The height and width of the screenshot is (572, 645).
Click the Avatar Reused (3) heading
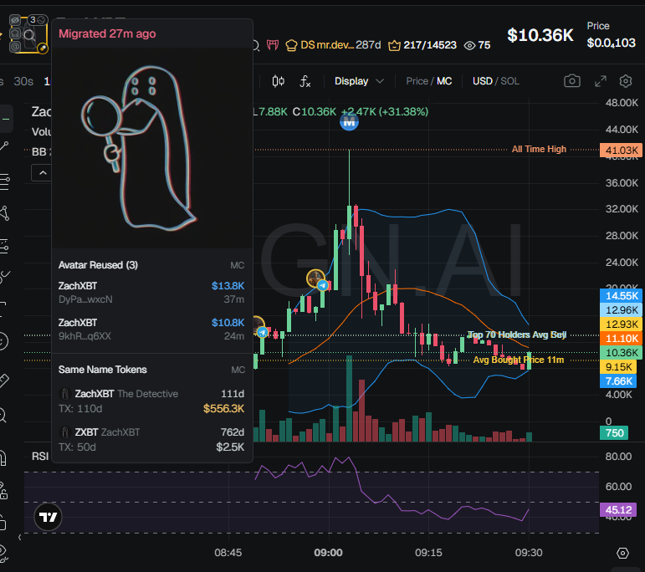[x=98, y=265]
